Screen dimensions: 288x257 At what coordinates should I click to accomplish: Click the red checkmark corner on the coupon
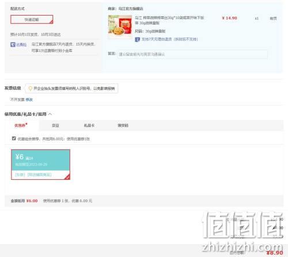(67, 177)
